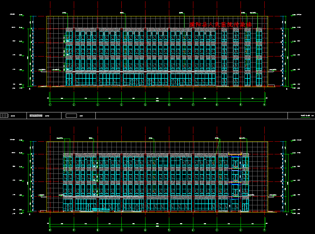This screenshot has width=315, height=234.
Task: Pick leftmost axis bubble under lower elevation
Action: coord(50,230)
